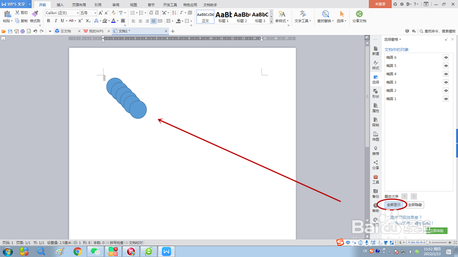Switch to the 我的WPS document tab
The image size is (458, 257).
tap(96, 31)
